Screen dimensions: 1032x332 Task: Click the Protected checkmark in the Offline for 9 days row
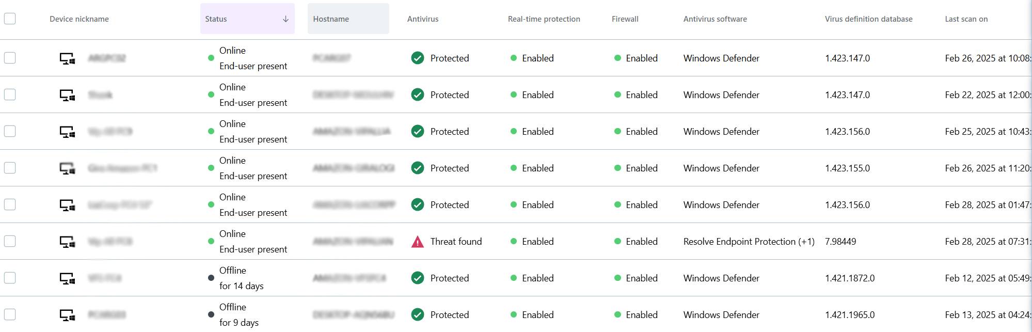pos(417,315)
